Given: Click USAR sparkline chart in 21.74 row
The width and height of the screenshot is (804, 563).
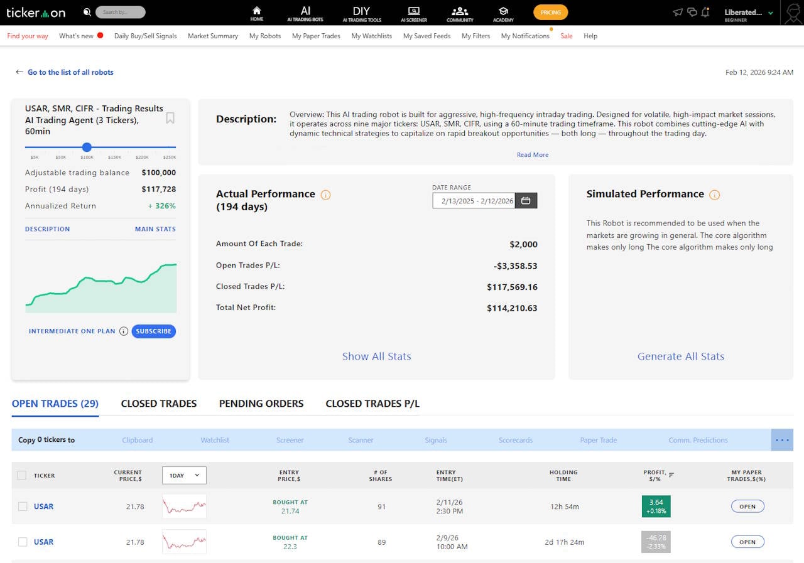Looking at the screenshot, I should pyautogui.click(x=184, y=506).
